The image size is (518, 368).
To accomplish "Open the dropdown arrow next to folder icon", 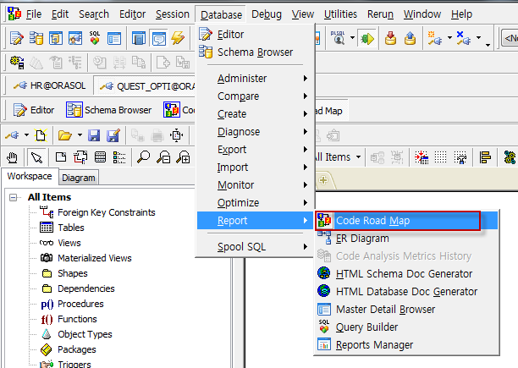I will tap(79, 135).
